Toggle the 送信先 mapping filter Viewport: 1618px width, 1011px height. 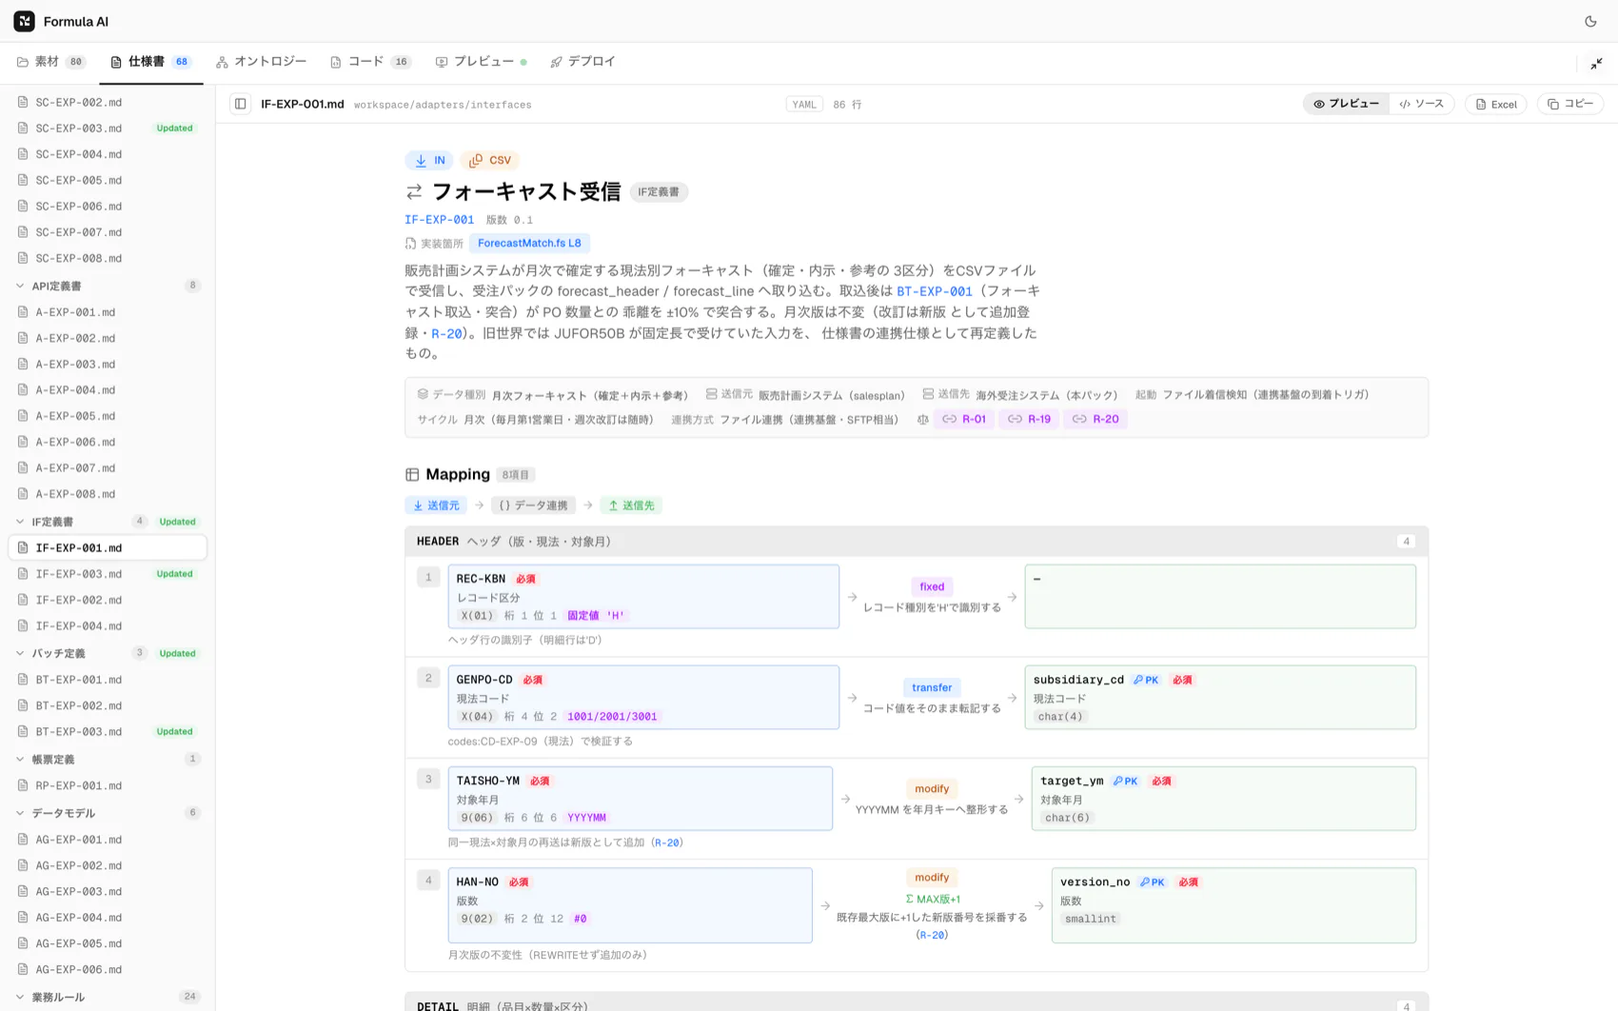pos(631,506)
